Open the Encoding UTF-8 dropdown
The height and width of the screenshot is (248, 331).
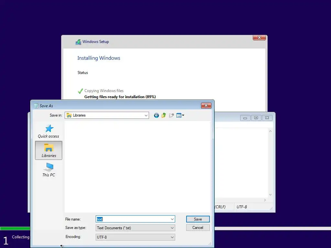(x=135, y=237)
